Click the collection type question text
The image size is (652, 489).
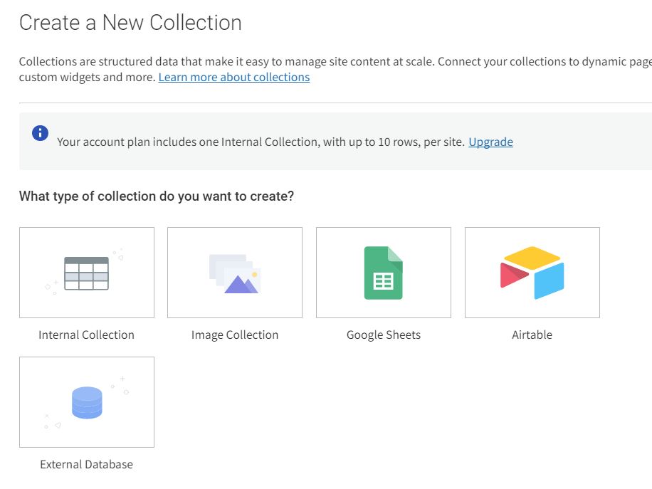click(157, 196)
